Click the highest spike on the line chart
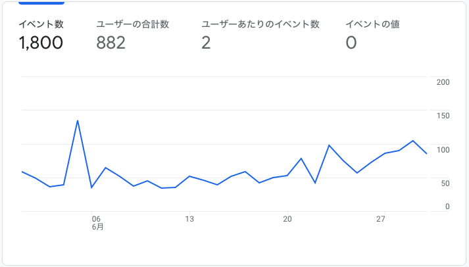This screenshot has height=267, width=469. (x=78, y=121)
